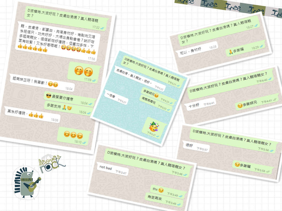Click the smirking emoji beside 多謝老闆
This screenshot has width=282, height=211.
point(237,164)
